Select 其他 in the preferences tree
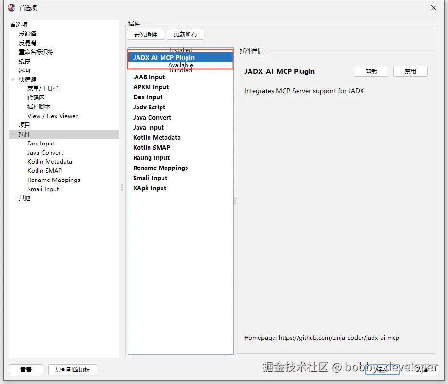 25,198
